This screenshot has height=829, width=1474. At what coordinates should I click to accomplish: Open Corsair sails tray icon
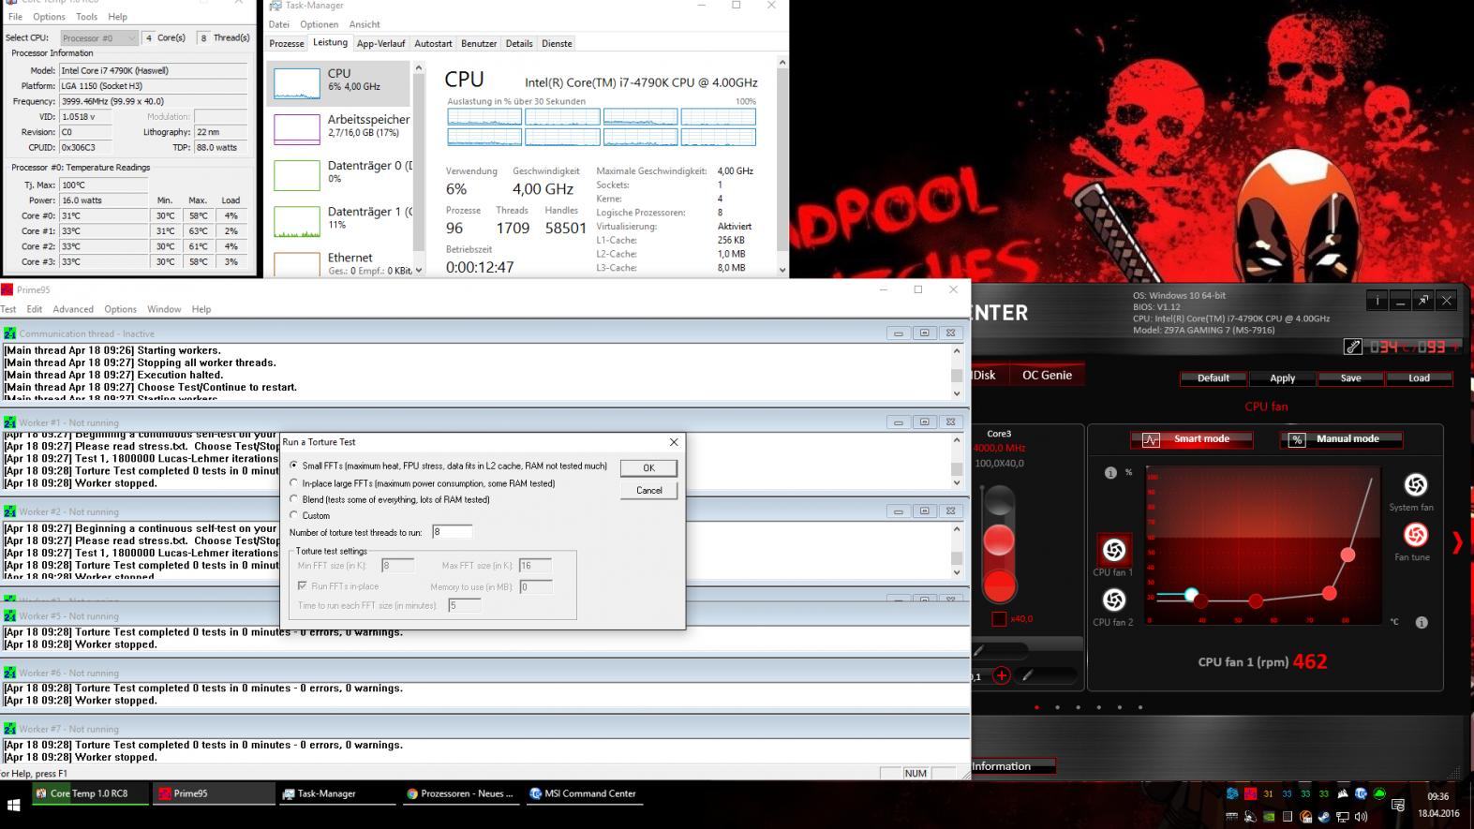tap(1342, 793)
